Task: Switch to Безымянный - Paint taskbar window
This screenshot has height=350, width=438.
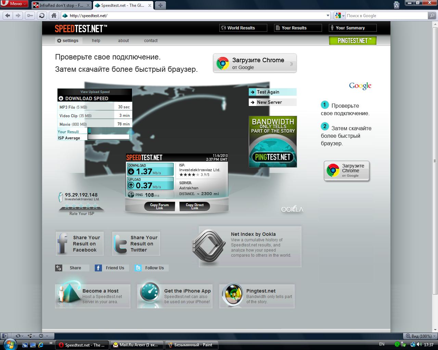Action: coord(192,345)
